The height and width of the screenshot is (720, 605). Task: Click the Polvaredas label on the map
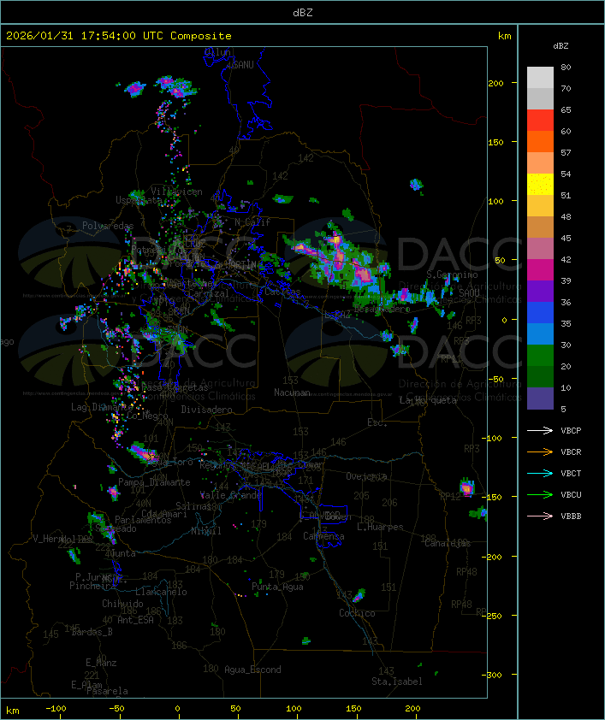108,226
